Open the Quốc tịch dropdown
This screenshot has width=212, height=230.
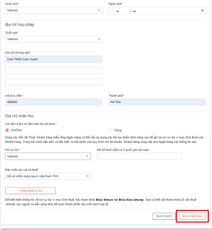(54, 10)
